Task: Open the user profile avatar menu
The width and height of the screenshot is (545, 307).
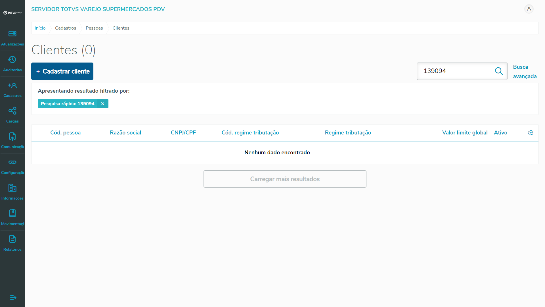Action: [529, 9]
